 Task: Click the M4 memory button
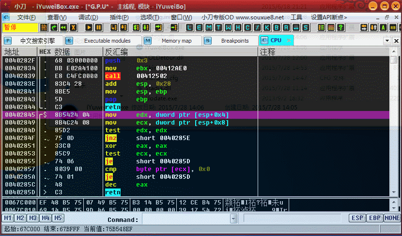click(x=46, y=218)
